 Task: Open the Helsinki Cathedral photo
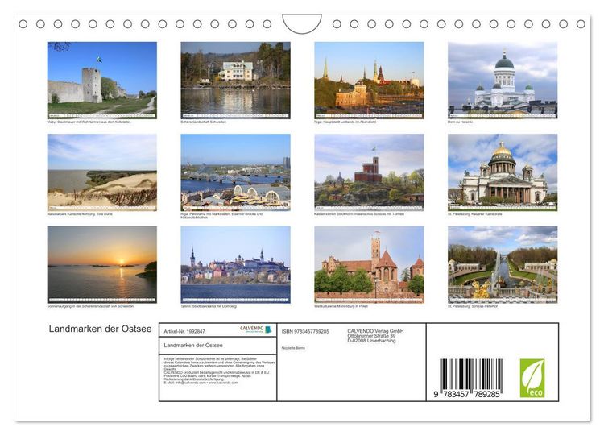pyautogui.click(x=503, y=80)
